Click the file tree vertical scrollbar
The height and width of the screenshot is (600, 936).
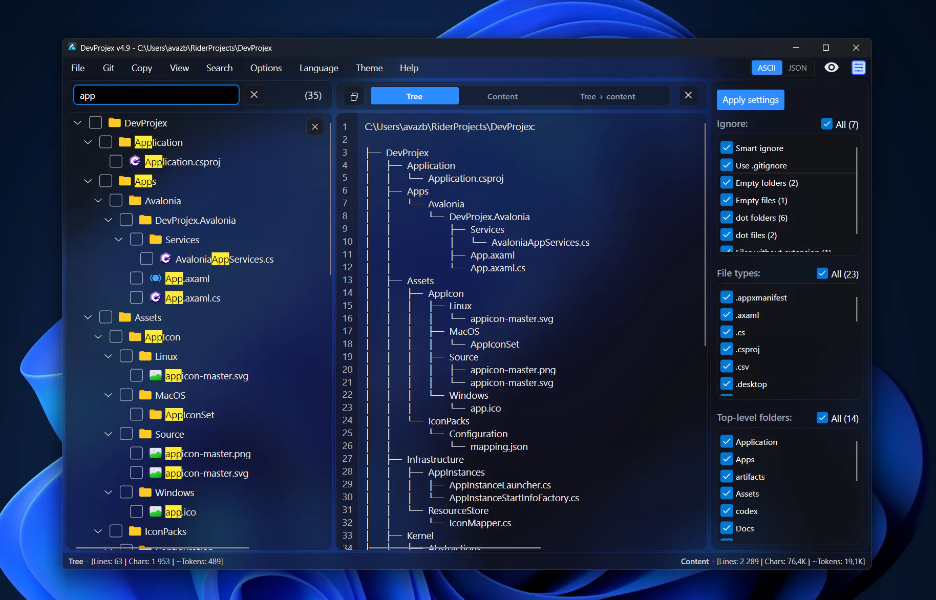pos(330,198)
